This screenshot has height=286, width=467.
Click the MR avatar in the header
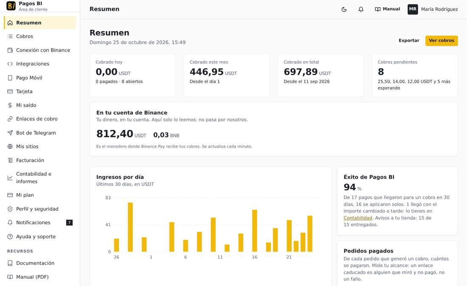tap(413, 9)
